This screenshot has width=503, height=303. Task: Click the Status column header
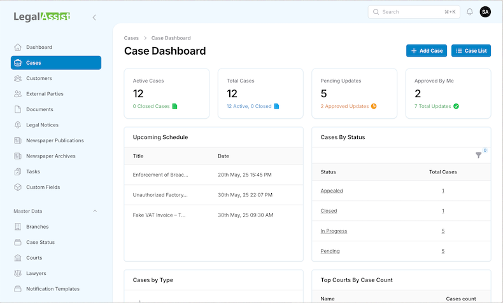pos(328,172)
